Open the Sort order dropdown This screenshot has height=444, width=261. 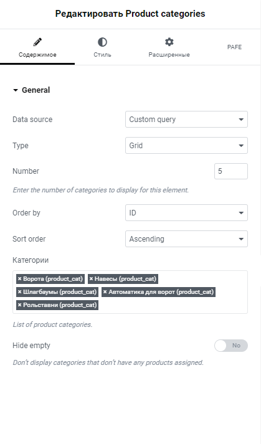[186, 239]
